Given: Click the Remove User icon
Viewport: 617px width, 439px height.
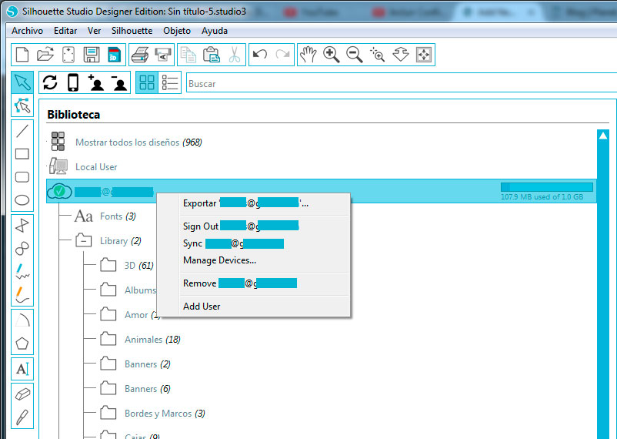Looking at the screenshot, I should click(x=119, y=82).
